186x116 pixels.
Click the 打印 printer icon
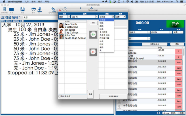click(x=33, y=10)
